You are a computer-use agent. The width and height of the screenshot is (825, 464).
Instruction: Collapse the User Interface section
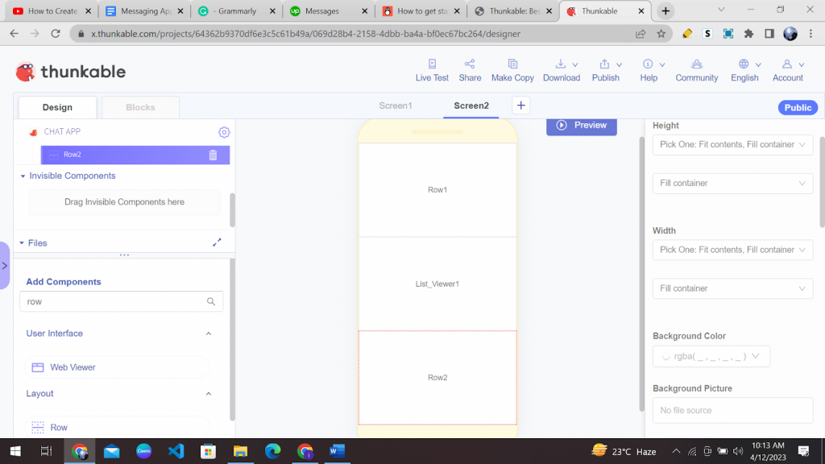point(209,333)
